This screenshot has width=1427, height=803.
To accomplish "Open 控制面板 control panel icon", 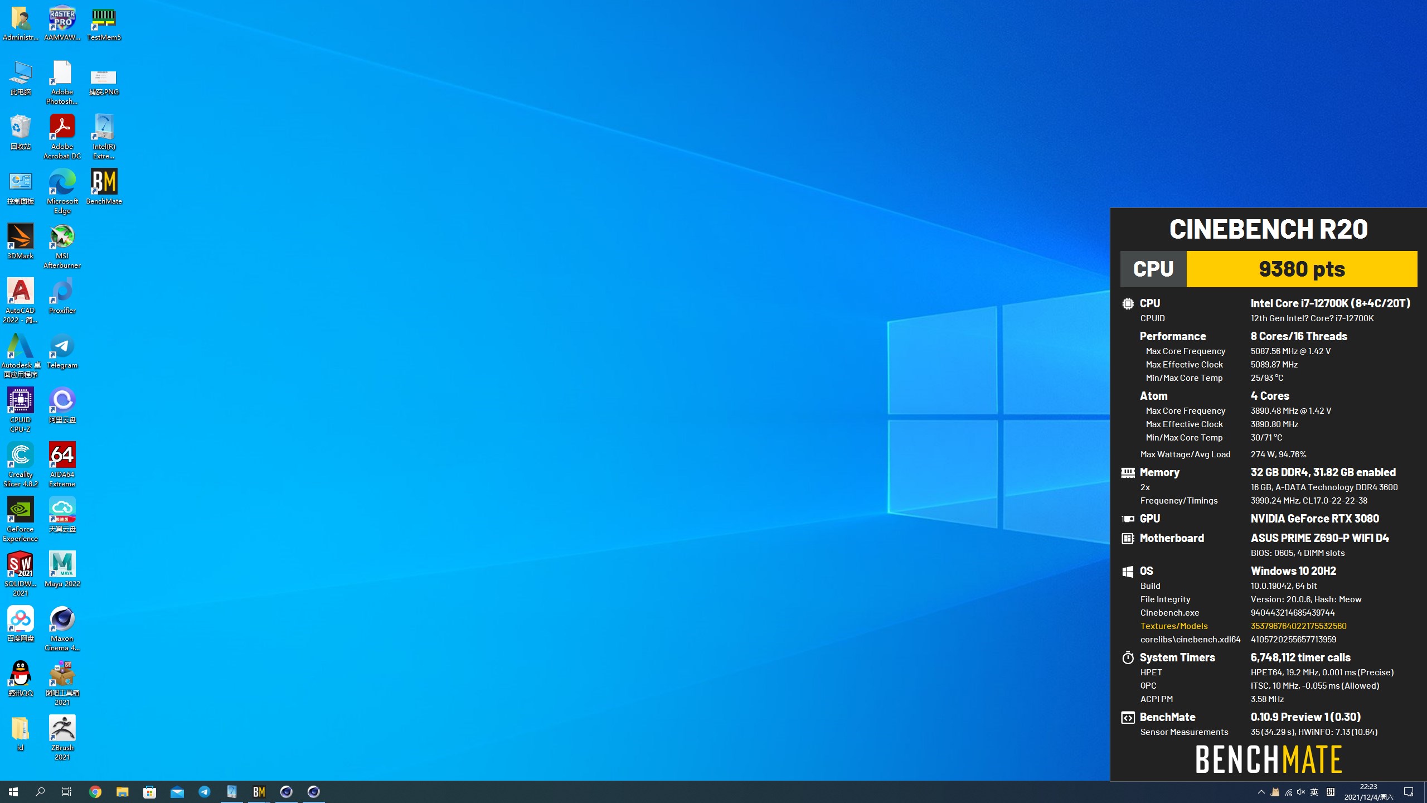I will click(x=21, y=187).
